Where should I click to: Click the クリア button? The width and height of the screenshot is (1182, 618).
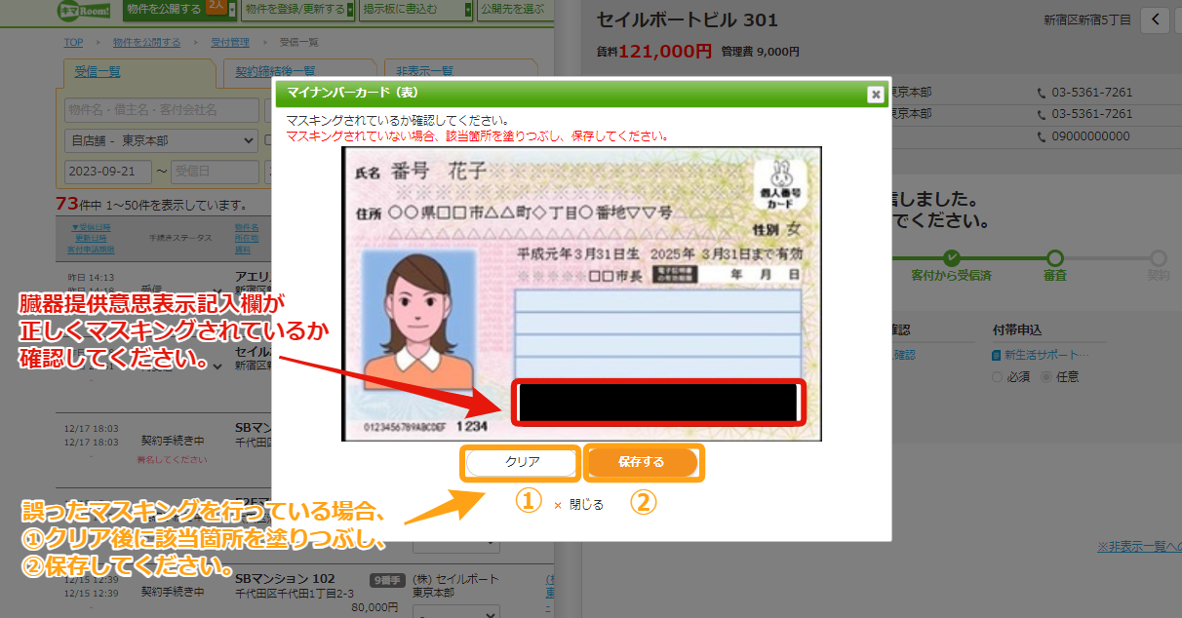tap(522, 463)
